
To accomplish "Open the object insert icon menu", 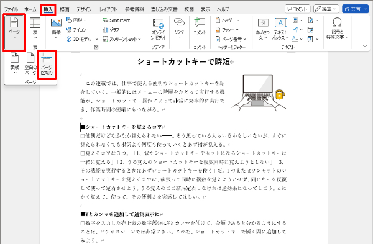I will click(313, 38).
